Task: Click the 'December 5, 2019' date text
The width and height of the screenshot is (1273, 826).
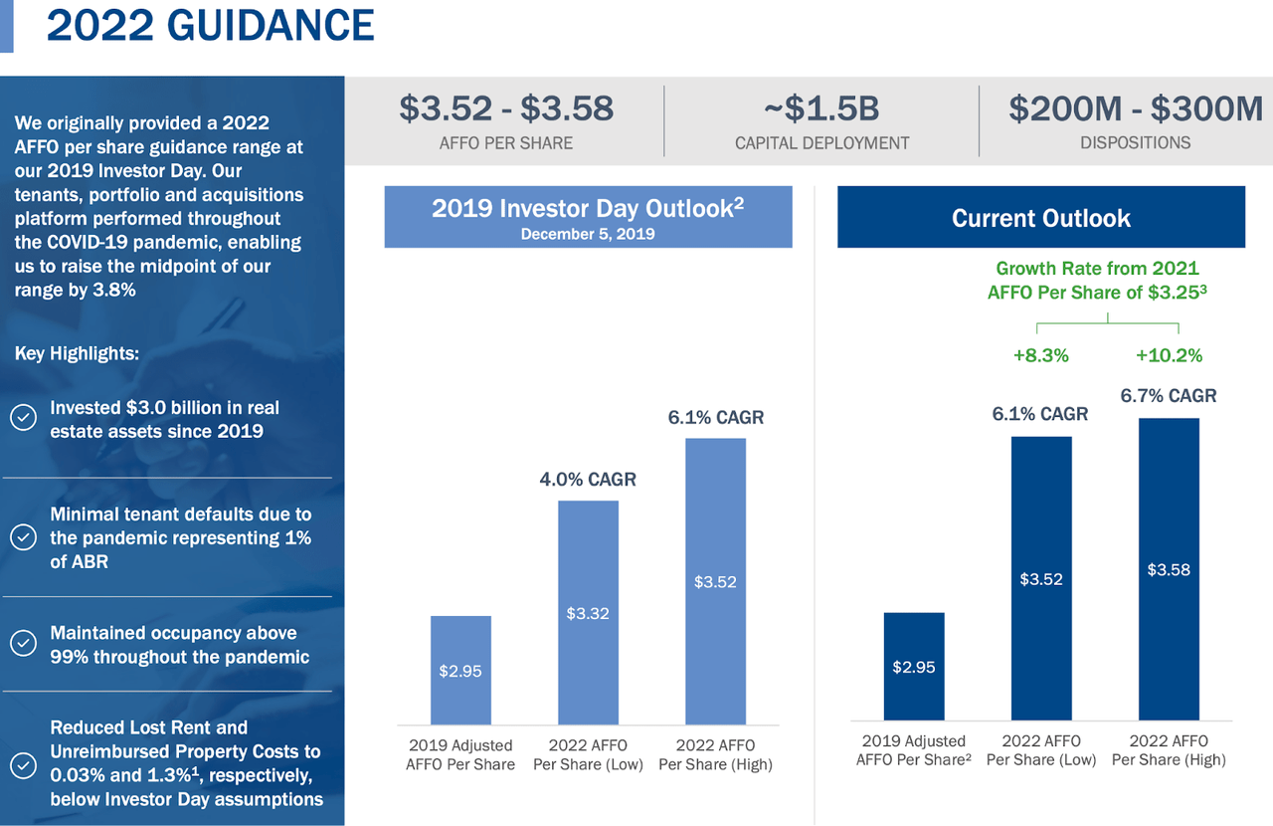Action: (x=588, y=235)
